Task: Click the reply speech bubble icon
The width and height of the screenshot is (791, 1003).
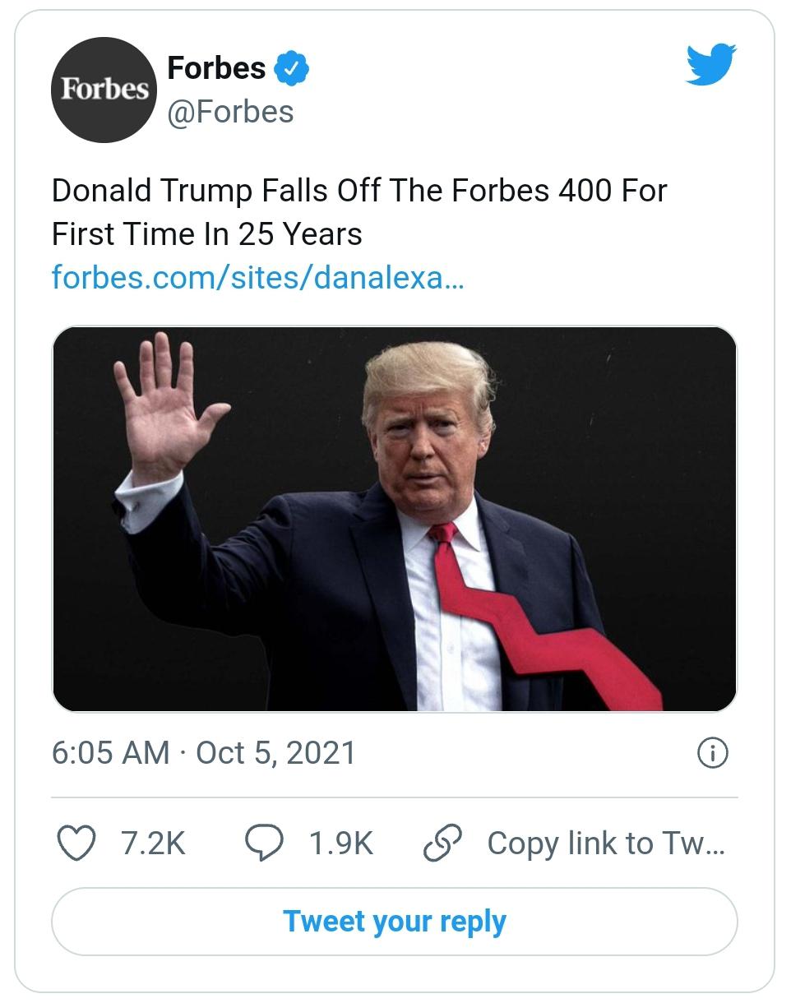Action: (266, 844)
